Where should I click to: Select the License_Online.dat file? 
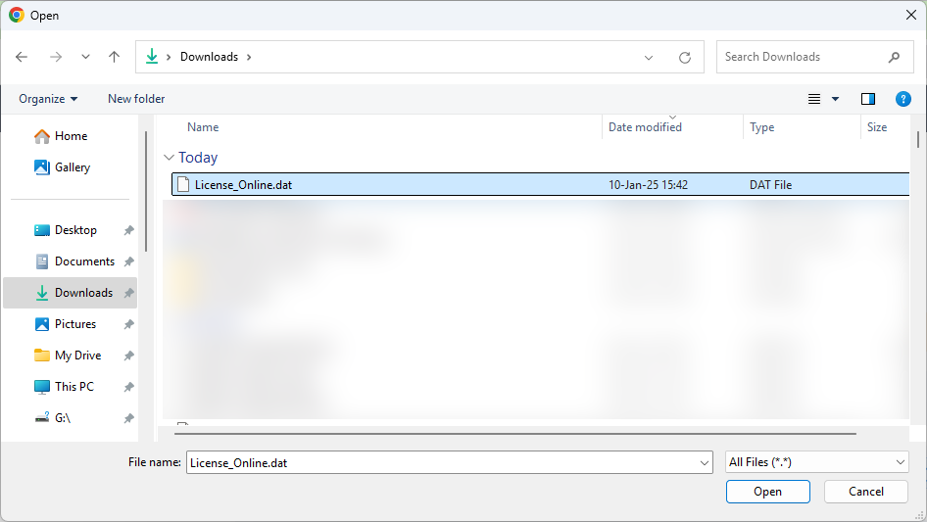[x=540, y=184]
